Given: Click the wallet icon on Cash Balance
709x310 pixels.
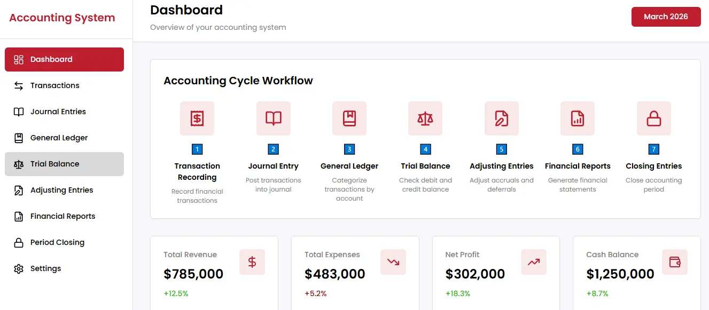Looking at the screenshot, I should coord(675,262).
